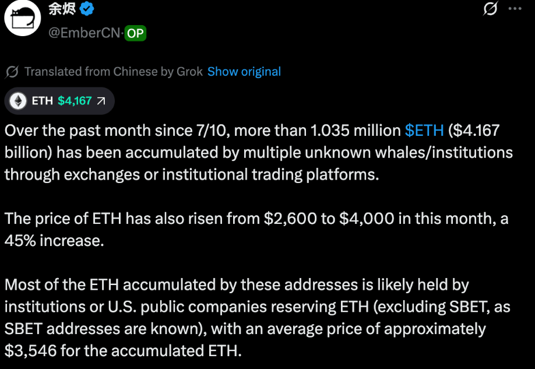This screenshot has height=369, width=535.
Task: Click the Ethereum diamond logo
Action: 17,101
